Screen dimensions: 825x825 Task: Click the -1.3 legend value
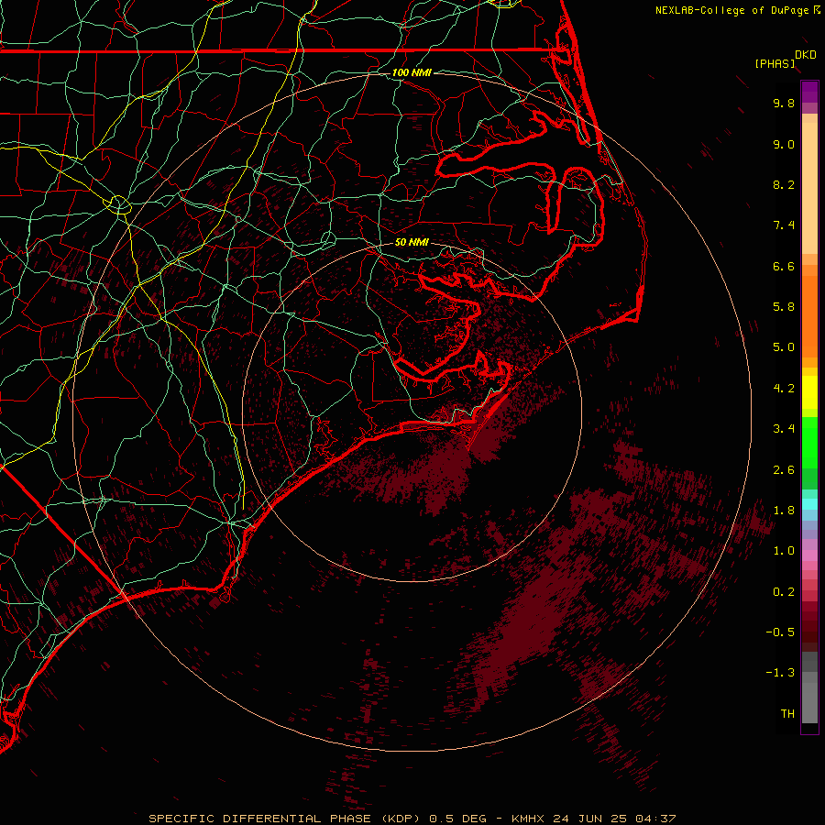780,673
